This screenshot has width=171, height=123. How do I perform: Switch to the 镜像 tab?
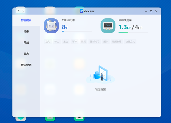pos(26,32)
